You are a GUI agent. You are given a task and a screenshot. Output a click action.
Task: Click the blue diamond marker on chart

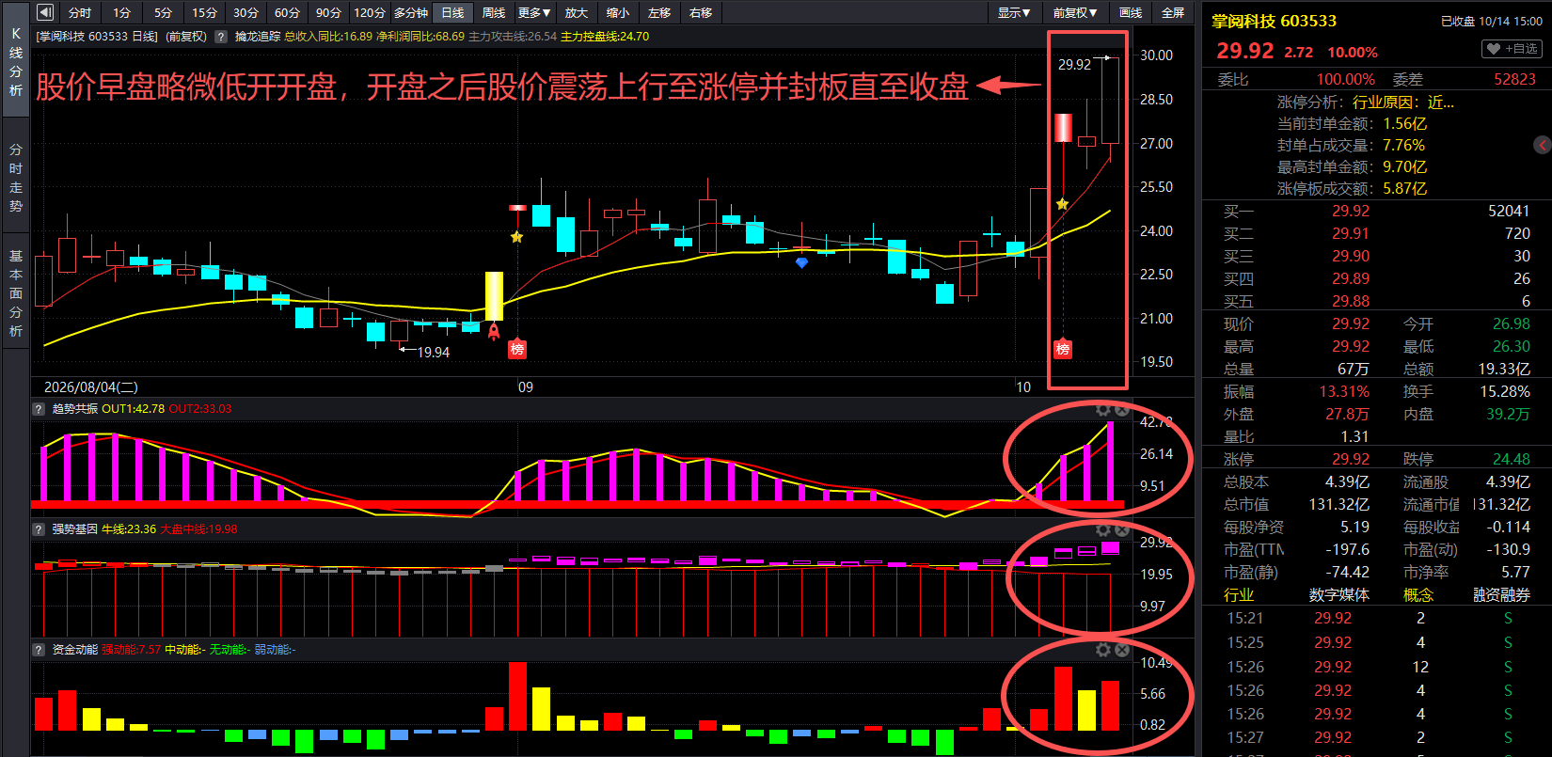point(801,263)
